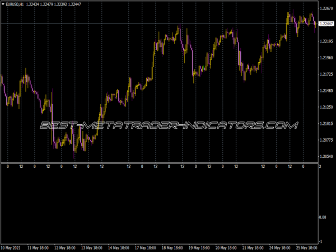
Task: Click the 1.22670 price scale label
Action: coord(326,9)
